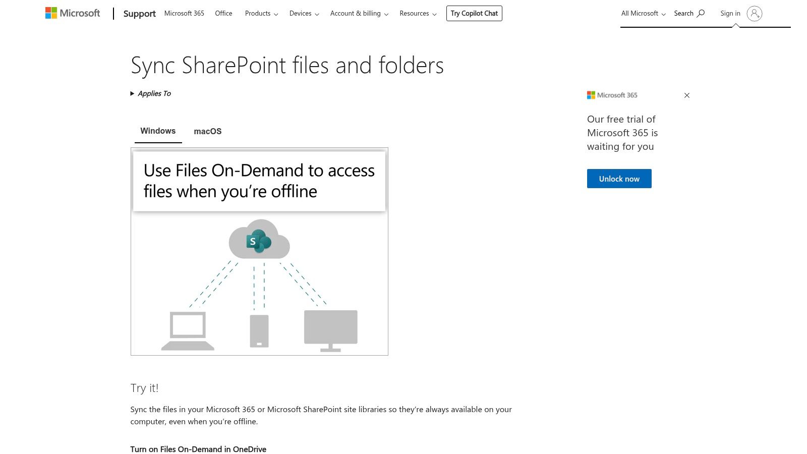Click the Microsoft 365 icon on trial card

(x=591, y=95)
